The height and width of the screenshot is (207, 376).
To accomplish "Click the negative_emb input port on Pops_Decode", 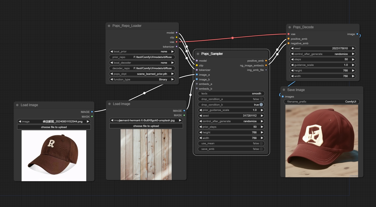I will click(x=289, y=43).
